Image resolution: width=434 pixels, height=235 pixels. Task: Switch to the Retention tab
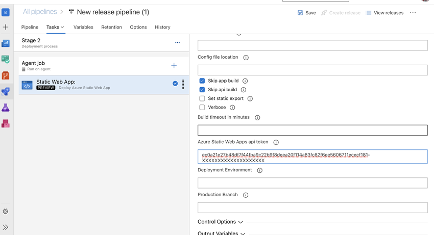(x=111, y=27)
